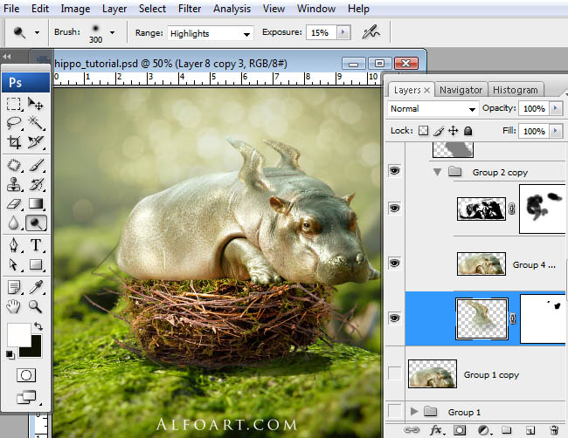Select the Zoom tool
Image resolution: width=568 pixels, height=438 pixels.
[x=36, y=307]
